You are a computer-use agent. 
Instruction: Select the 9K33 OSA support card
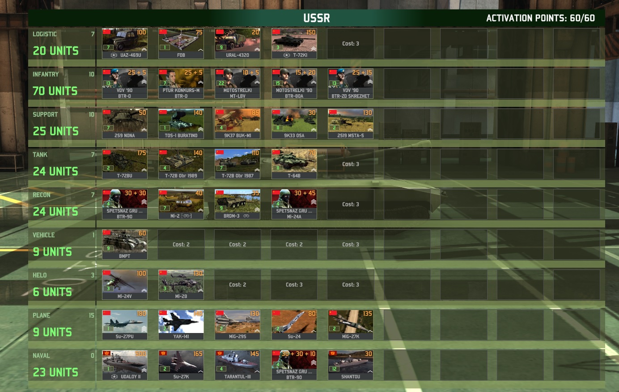[294, 123]
